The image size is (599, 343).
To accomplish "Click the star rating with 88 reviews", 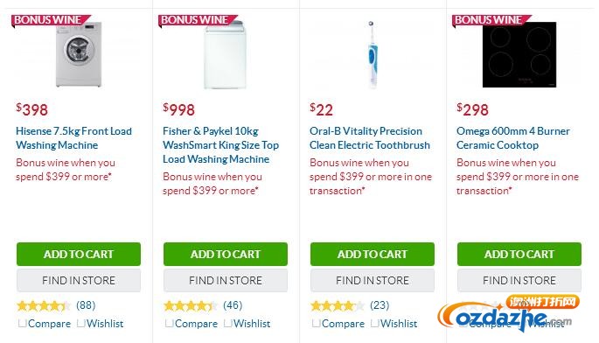I will 44,305.
